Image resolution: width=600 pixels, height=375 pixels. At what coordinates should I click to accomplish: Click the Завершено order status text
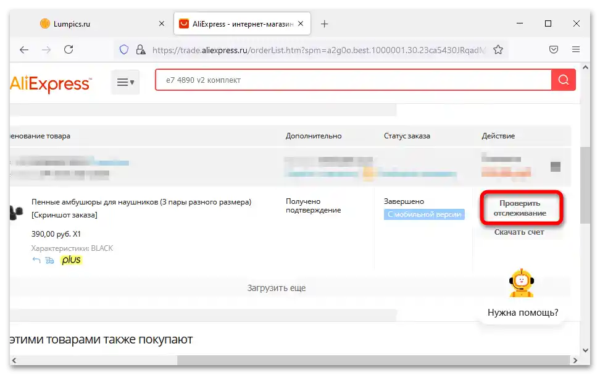(404, 201)
